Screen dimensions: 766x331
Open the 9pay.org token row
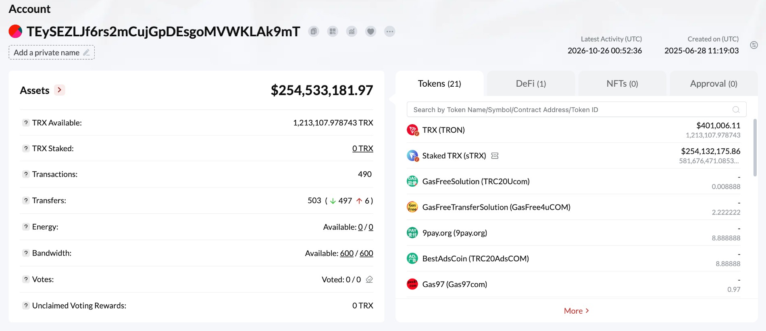pos(574,233)
